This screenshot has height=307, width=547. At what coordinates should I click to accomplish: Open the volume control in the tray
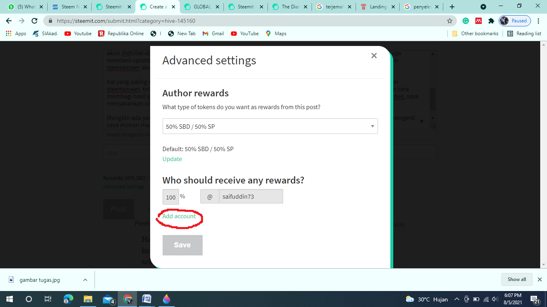[495, 299]
